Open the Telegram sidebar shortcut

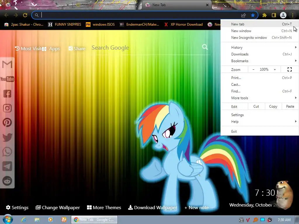click(7, 166)
